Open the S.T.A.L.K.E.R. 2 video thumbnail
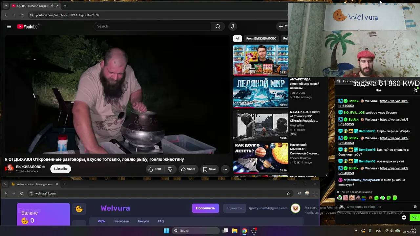 [261, 125]
